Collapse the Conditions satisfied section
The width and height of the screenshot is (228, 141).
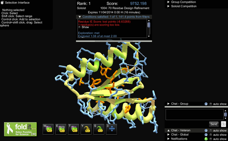[x=80, y=17]
